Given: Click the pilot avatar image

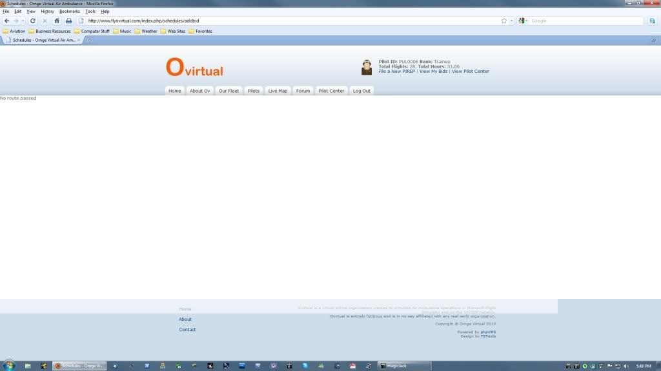Looking at the screenshot, I should tap(367, 67).
